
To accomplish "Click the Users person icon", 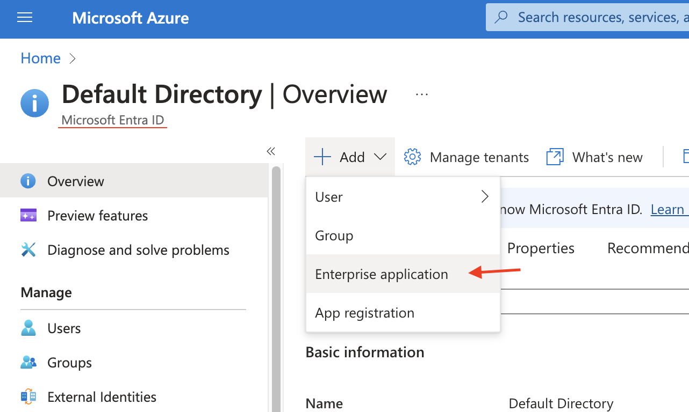I will click(x=28, y=328).
